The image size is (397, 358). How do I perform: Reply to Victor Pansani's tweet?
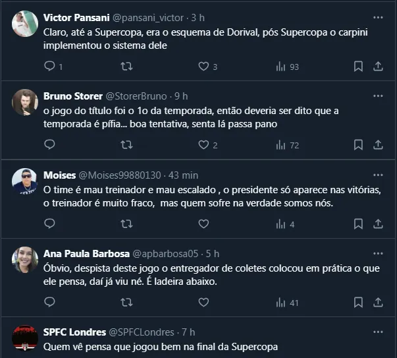49,66
